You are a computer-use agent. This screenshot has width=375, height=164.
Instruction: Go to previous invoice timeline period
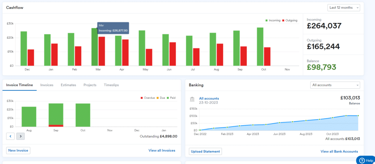(11, 136)
